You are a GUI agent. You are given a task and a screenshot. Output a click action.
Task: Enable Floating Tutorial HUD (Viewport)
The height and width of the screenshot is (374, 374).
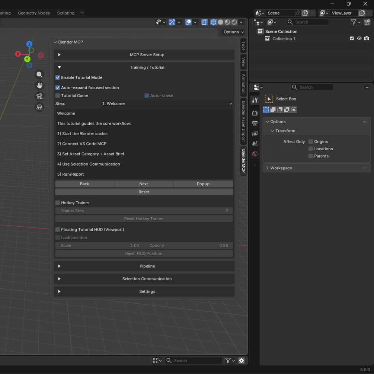[x=57, y=230]
